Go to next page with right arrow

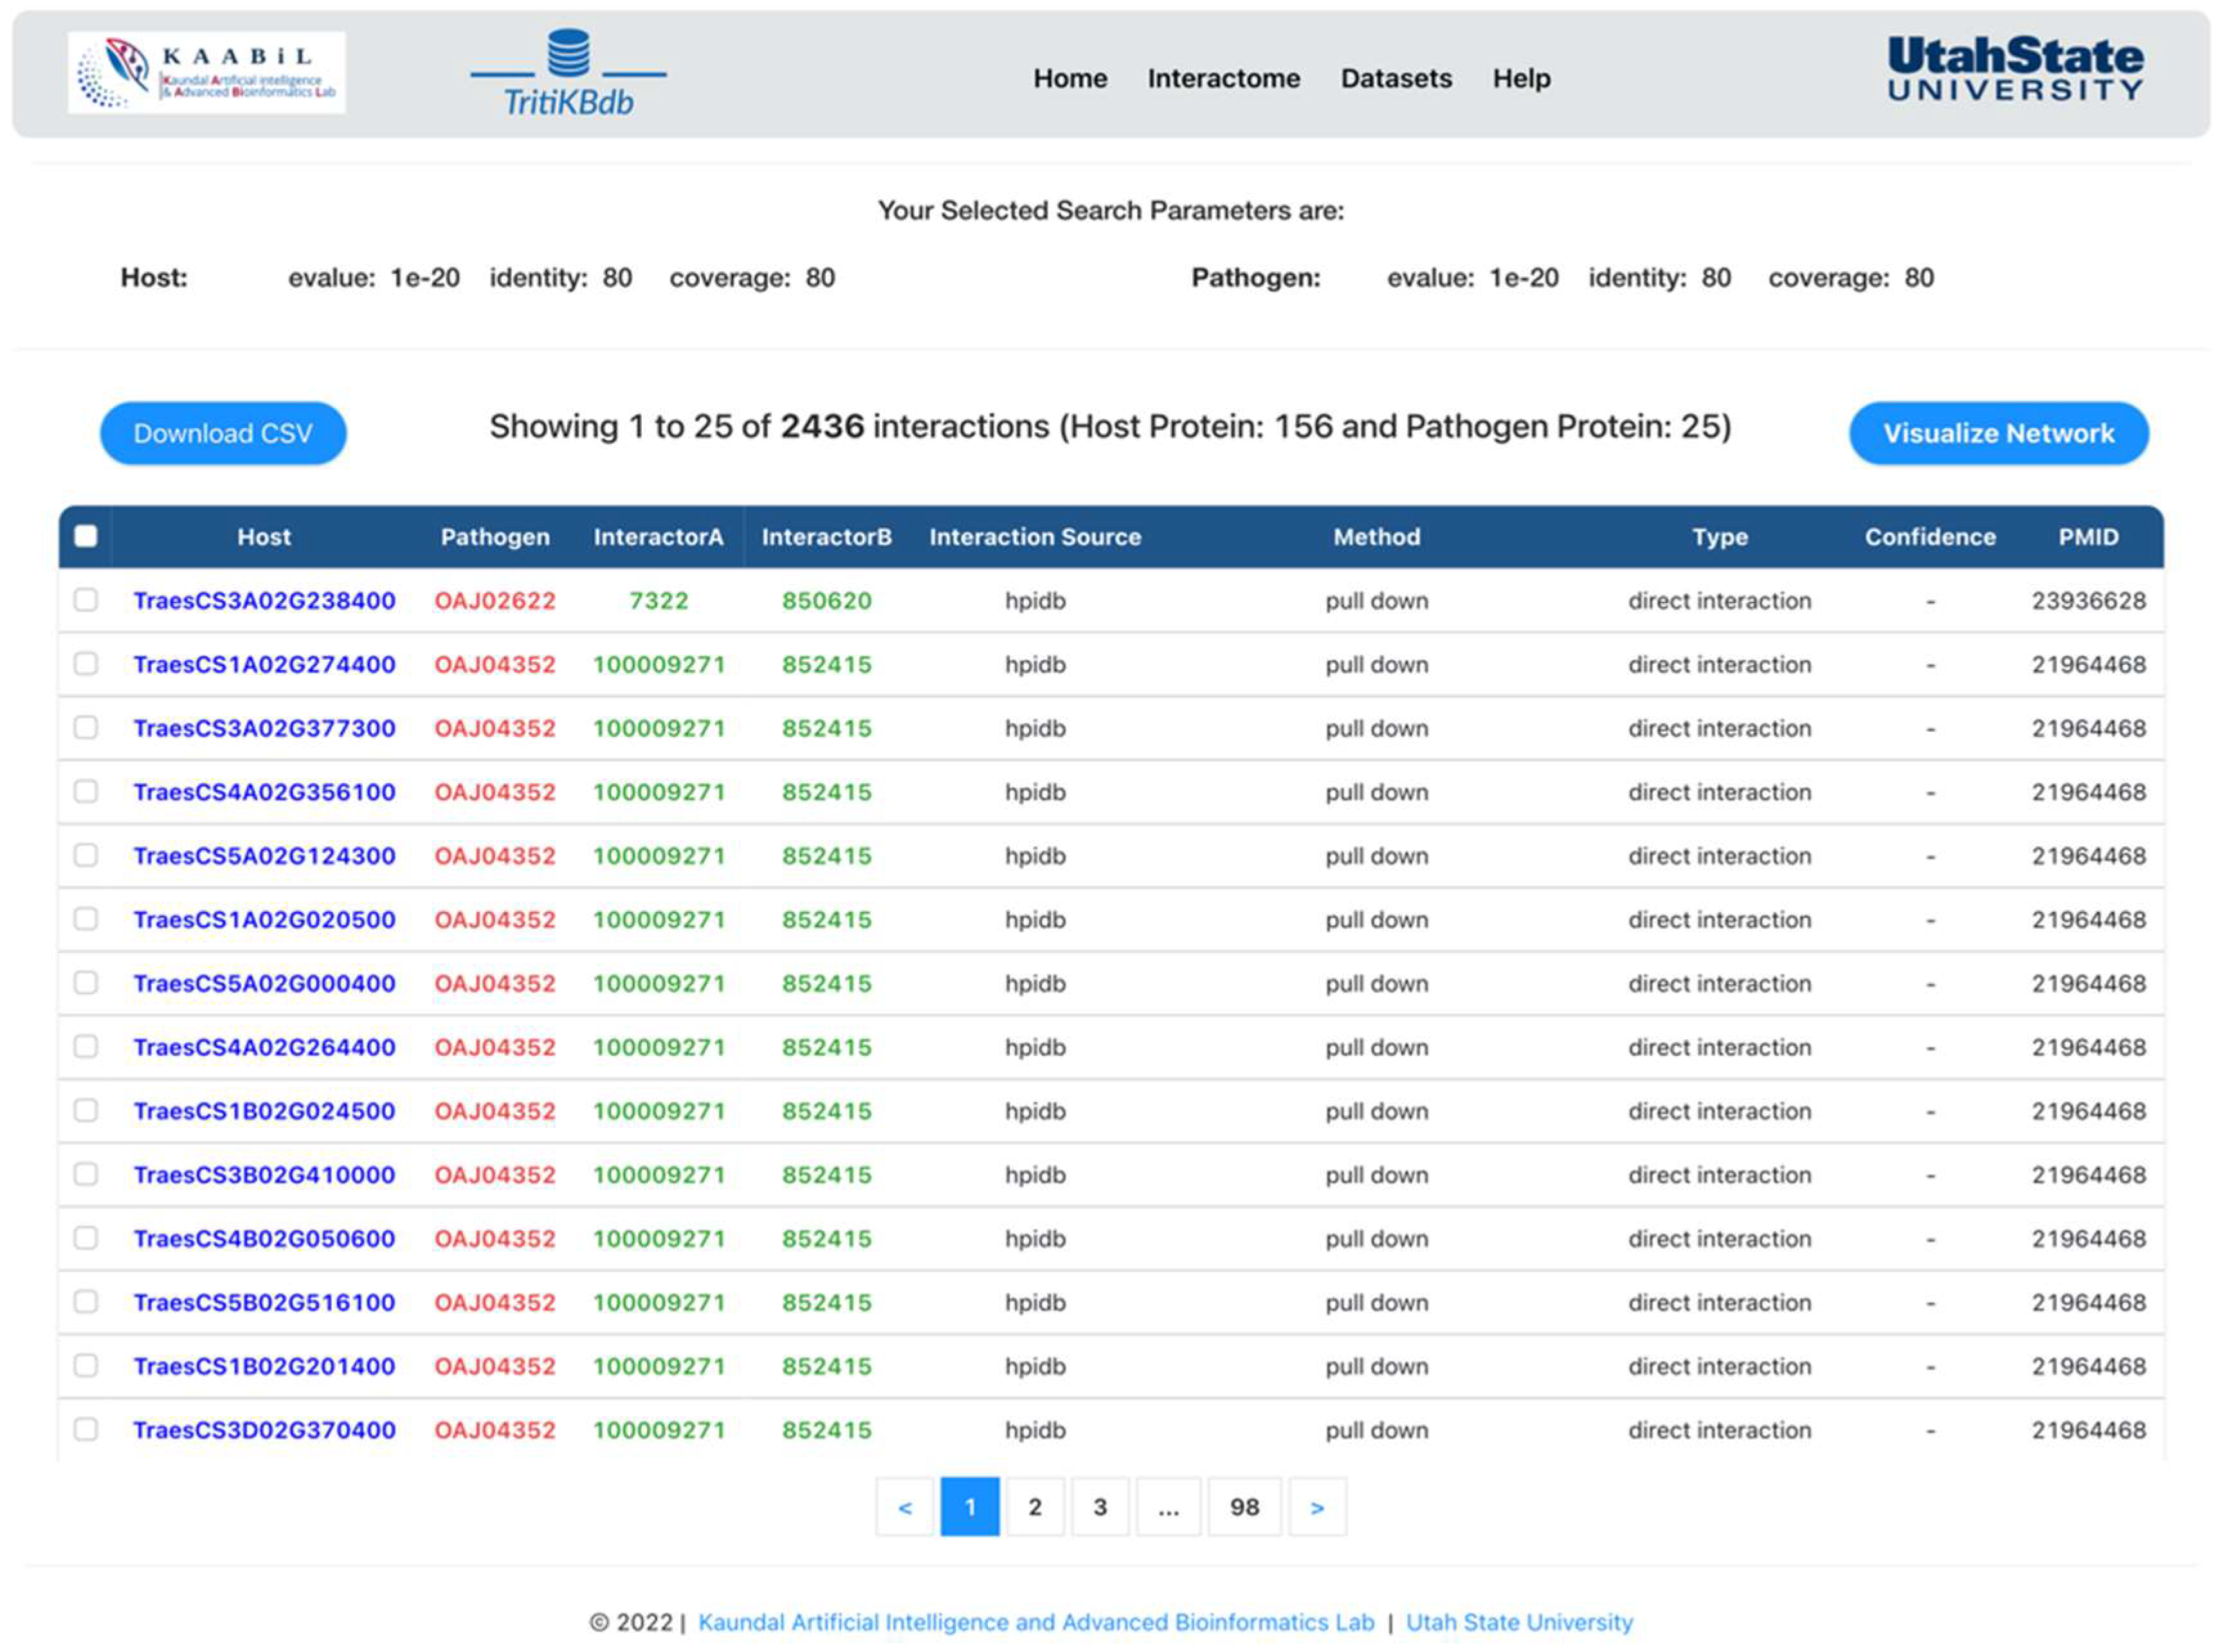pyautogui.click(x=1316, y=1506)
